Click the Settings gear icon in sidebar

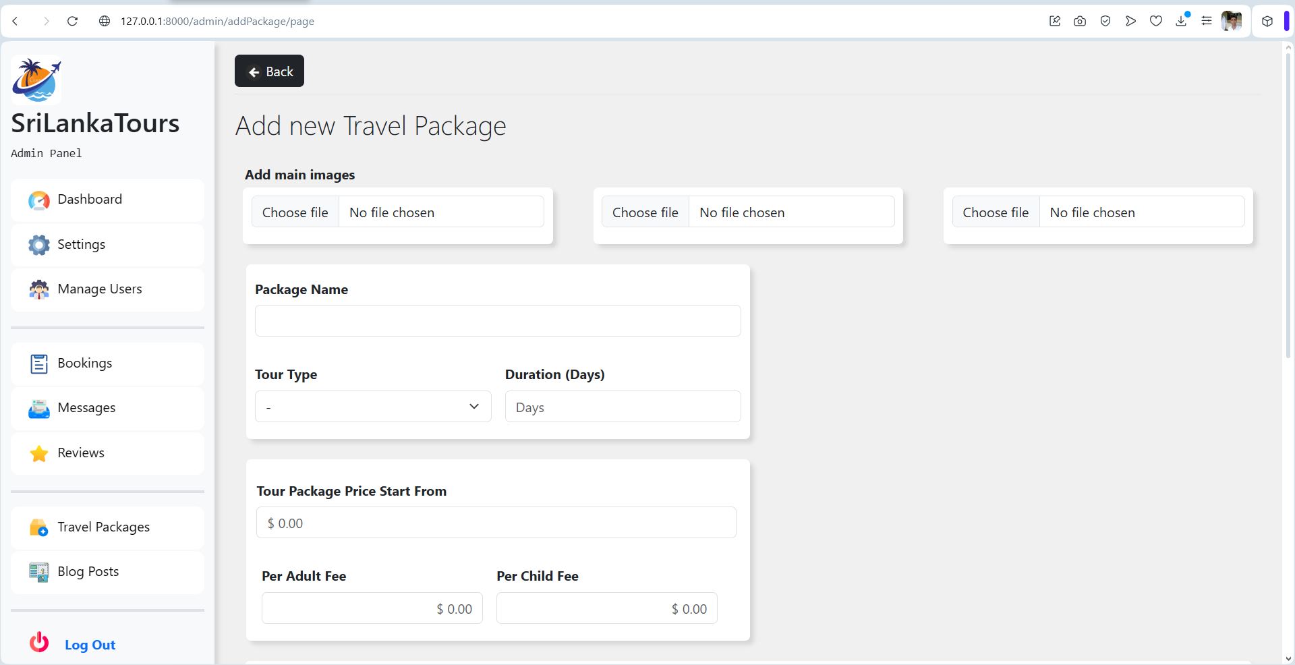pyautogui.click(x=39, y=245)
